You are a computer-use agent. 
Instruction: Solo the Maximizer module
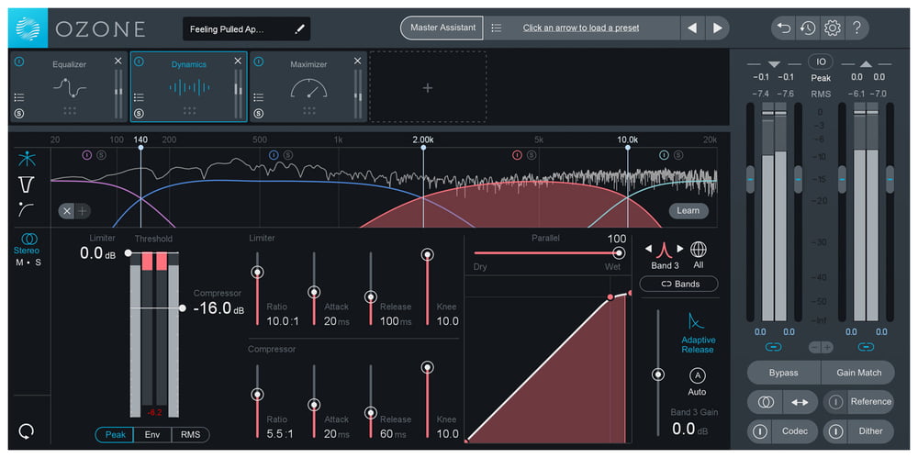[259, 114]
